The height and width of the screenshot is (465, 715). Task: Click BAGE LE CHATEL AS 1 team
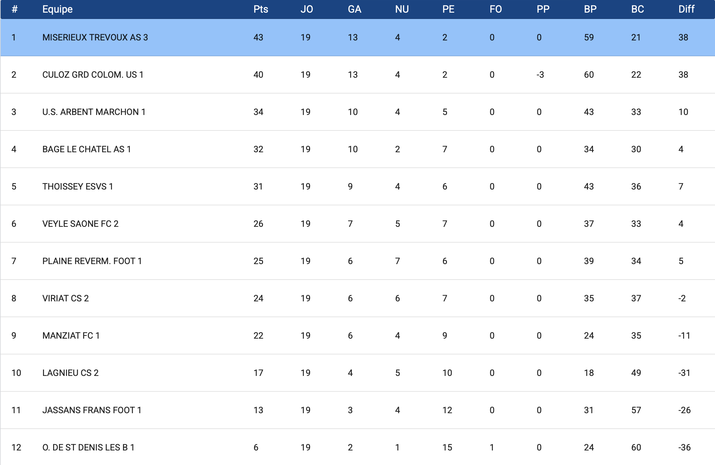86,149
